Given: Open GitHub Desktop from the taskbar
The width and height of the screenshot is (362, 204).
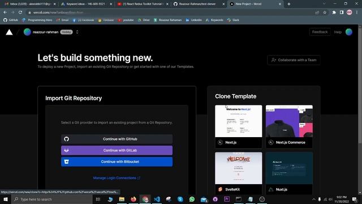Looking at the screenshot, I should [x=216, y=199].
